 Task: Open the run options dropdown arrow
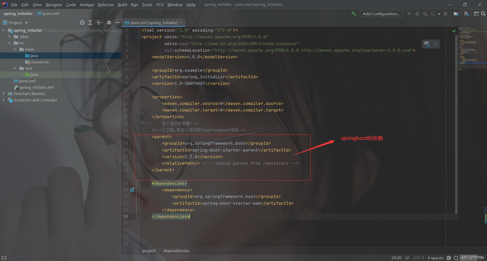click(439, 14)
